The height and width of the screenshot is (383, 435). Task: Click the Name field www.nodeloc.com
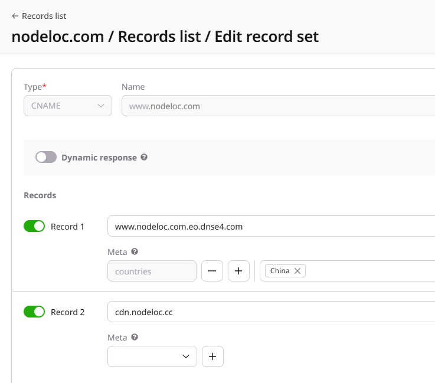[277, 106]
